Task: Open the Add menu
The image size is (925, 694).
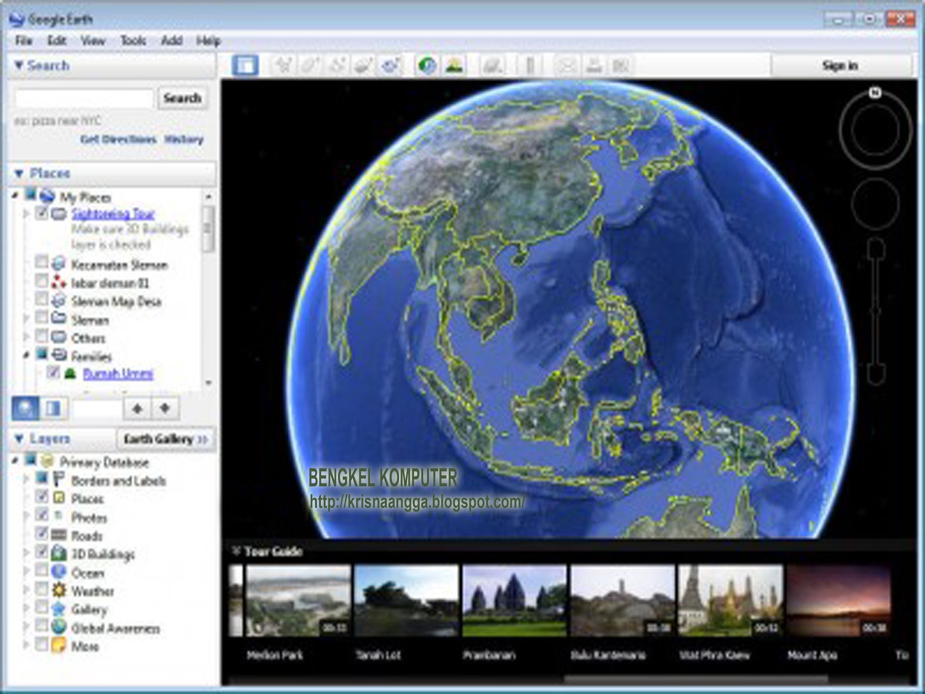Action: pyautogui.click(x=171, y=40)
